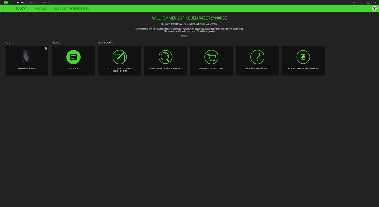379x207 pixels.
Task: Click the Razer logo icon
Action: (6, 2)
